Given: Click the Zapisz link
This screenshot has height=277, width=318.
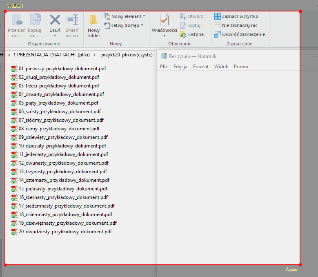Looking at the screenshot, I should coord(291,270).
